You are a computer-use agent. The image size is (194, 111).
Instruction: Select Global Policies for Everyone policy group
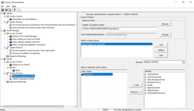(116, 44)
